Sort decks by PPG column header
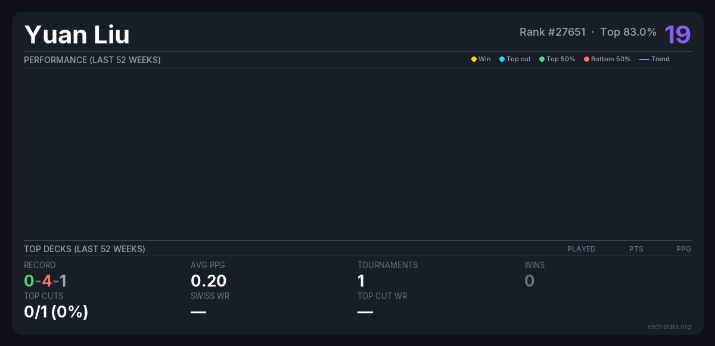715x346 pixels. coord(683,249)
